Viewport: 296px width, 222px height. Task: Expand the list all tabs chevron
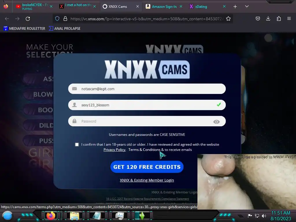[247, 6]
